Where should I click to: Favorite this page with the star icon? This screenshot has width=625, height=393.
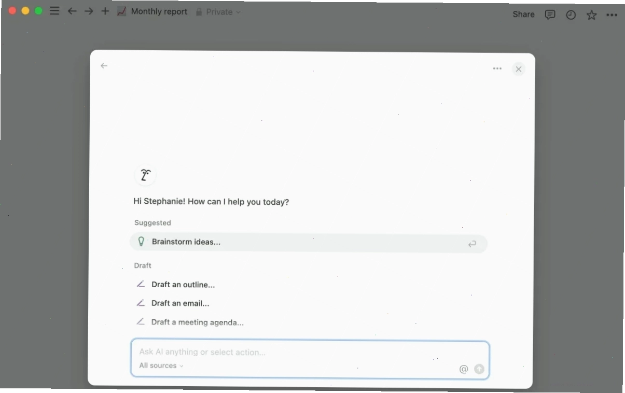click(x=591, y=15)
